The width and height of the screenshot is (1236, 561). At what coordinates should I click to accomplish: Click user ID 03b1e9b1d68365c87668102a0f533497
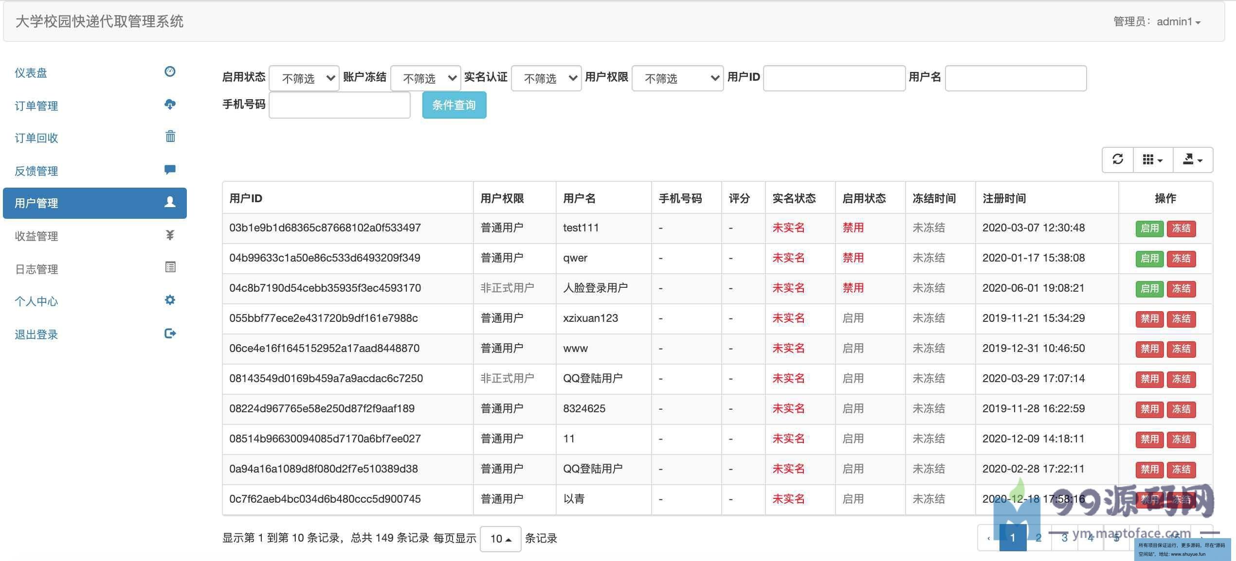pyautogui.click(x=325, y=228)
